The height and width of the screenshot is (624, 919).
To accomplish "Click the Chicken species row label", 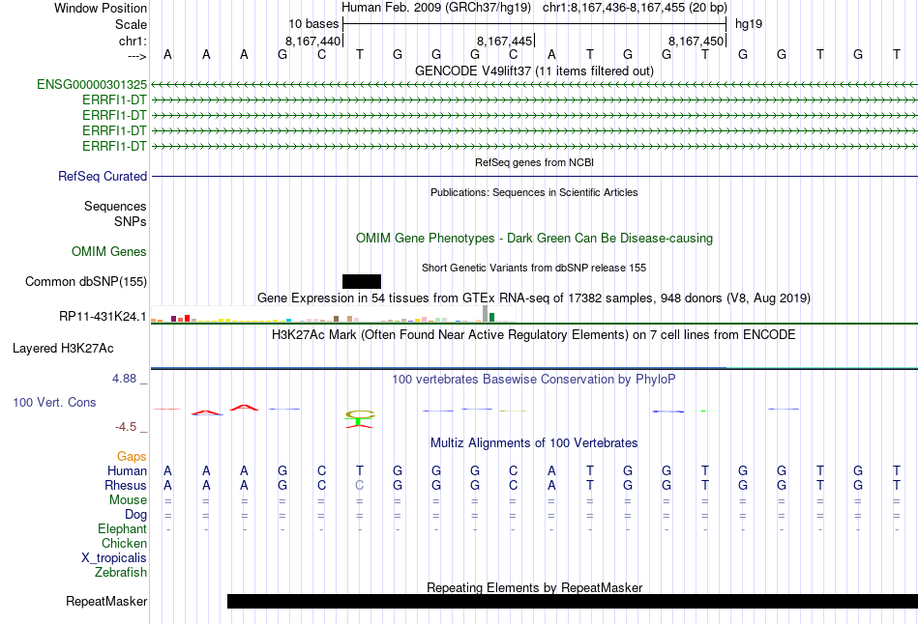I will [124, 543].
